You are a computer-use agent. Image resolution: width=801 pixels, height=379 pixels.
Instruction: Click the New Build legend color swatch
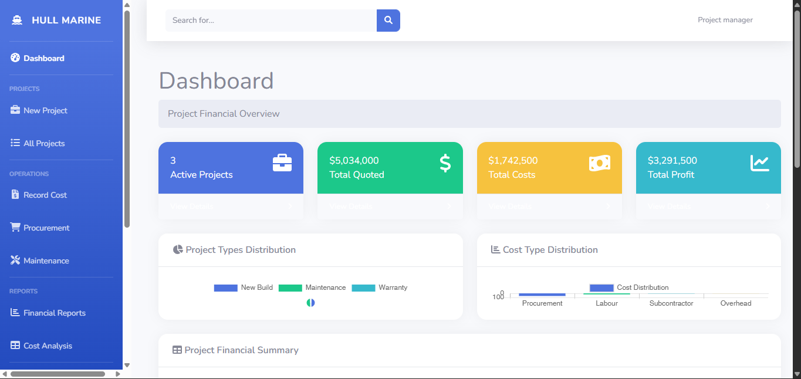225,287
